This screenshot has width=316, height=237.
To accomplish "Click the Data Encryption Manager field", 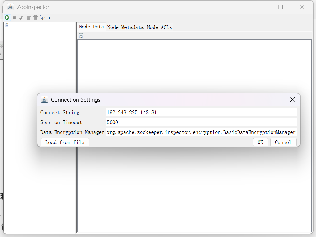I will [x=201, y=132].
